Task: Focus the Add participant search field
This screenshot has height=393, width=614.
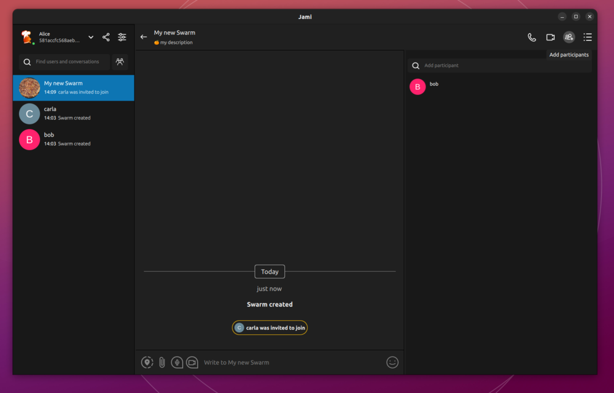Action: (x=500, y=66)
